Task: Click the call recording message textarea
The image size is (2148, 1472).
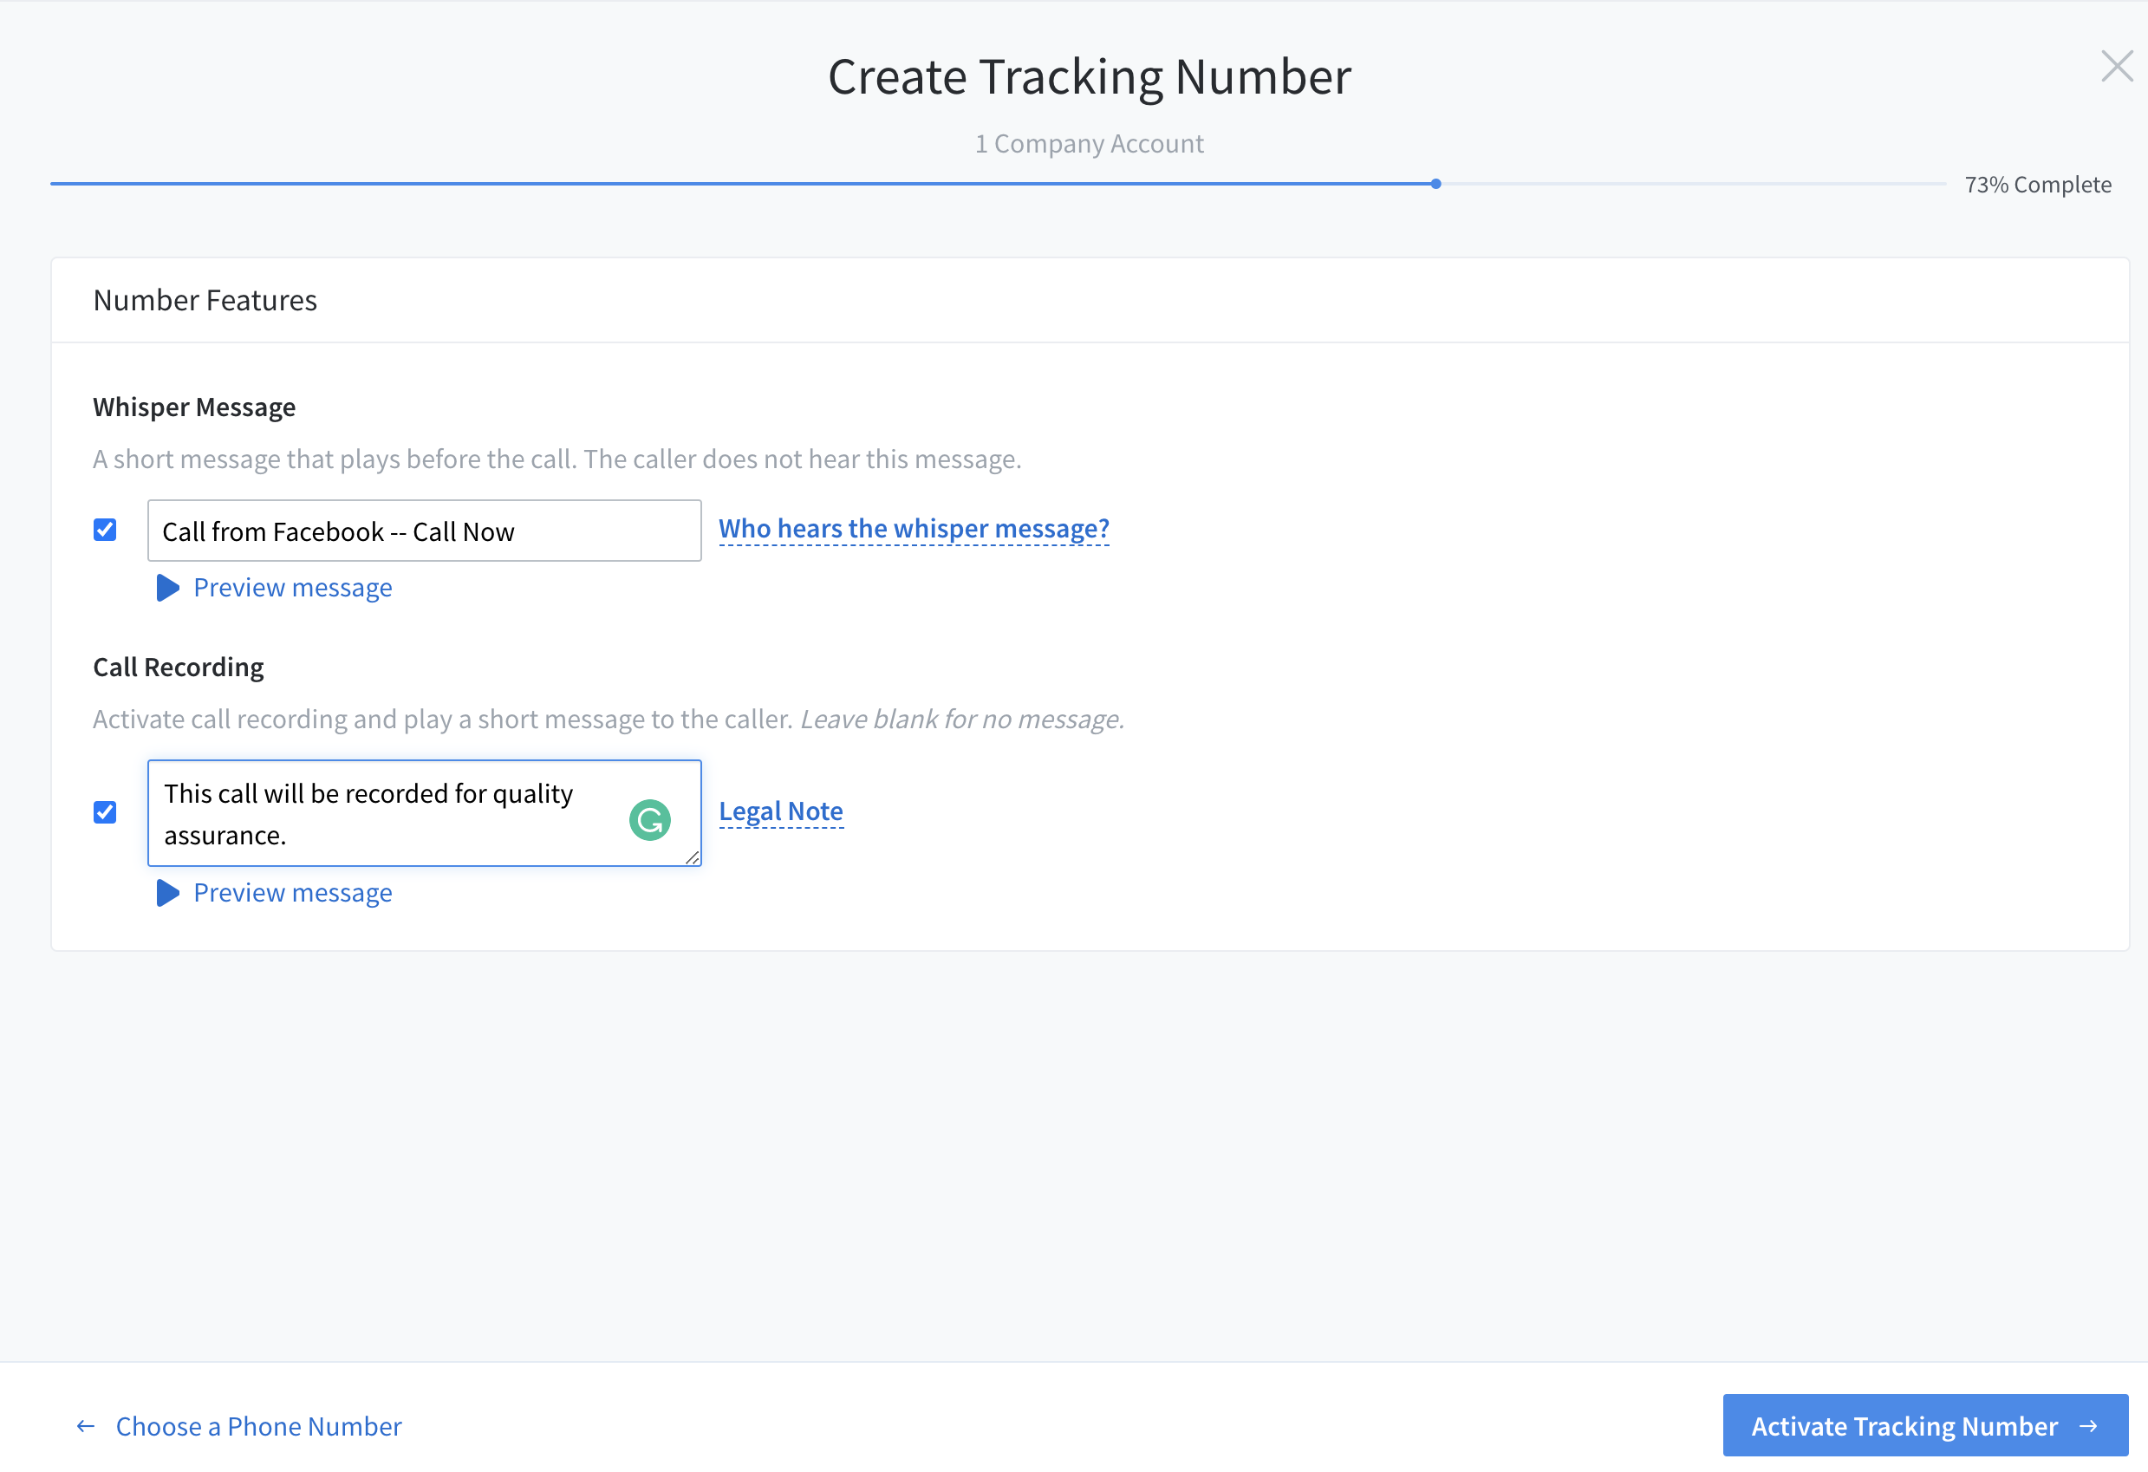Action: click(x=424, y=814)
